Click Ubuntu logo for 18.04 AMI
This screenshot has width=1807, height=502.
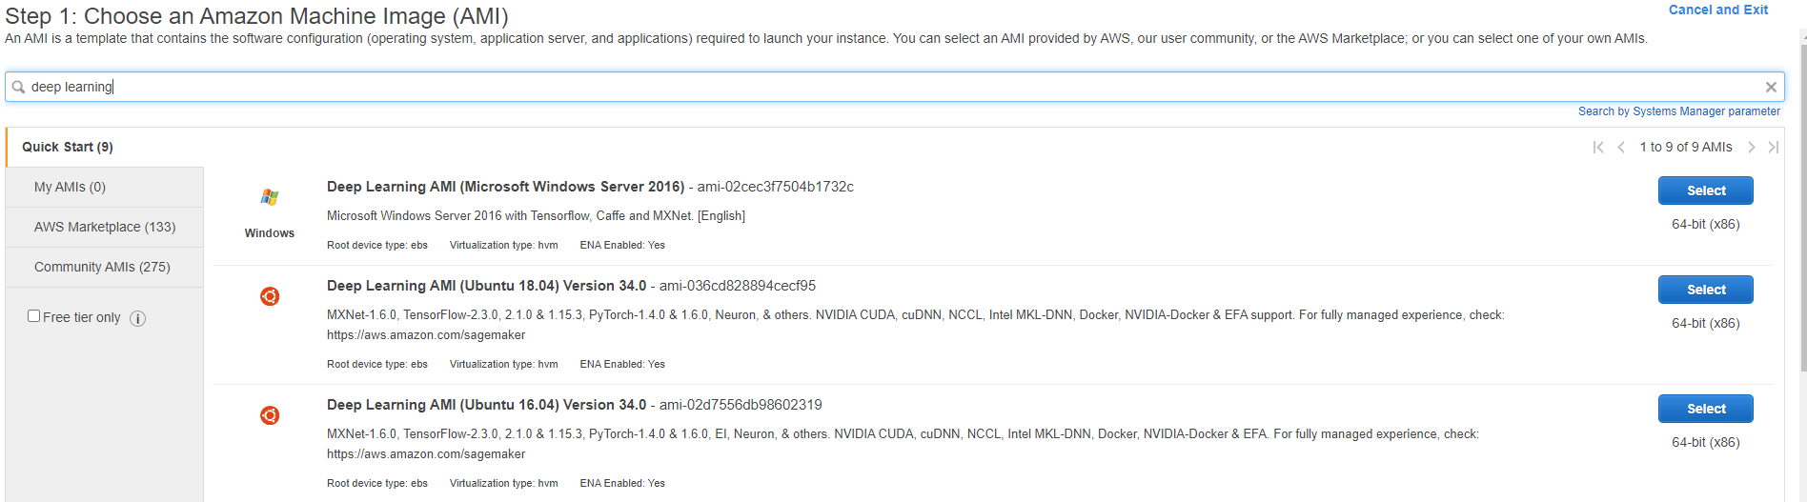[270, 296]
